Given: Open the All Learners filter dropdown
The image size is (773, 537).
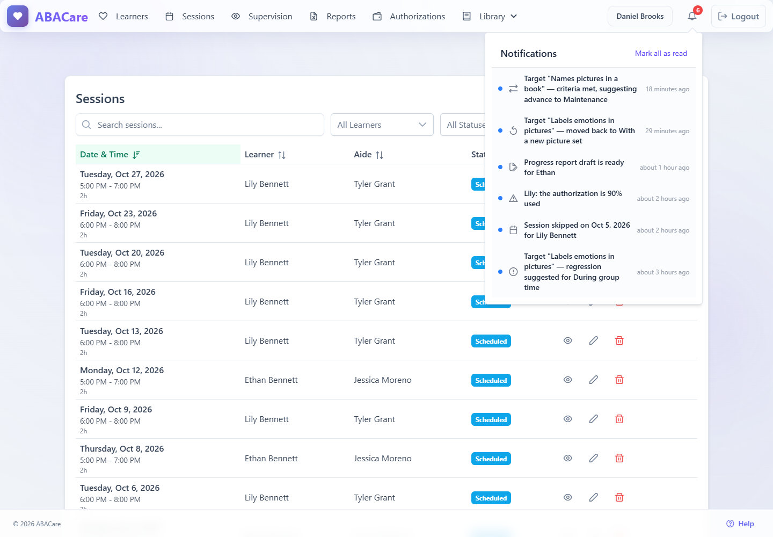Looking at the screenshot, I should click(x=382, y=125).
